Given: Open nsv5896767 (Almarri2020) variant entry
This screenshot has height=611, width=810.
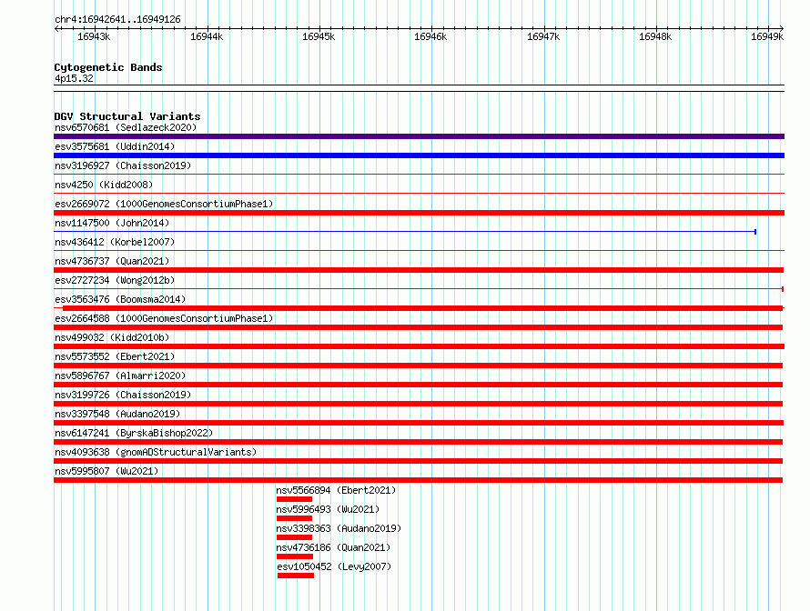Looking at the screenshot, I should click(x=120, y=376).
